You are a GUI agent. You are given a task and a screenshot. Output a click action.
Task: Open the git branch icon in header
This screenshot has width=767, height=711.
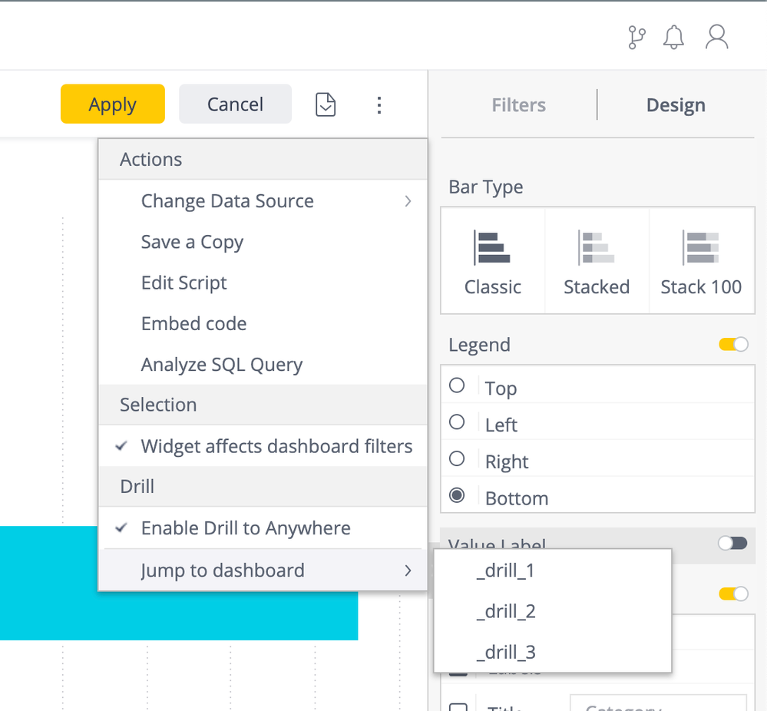click(x=636, y=37)
